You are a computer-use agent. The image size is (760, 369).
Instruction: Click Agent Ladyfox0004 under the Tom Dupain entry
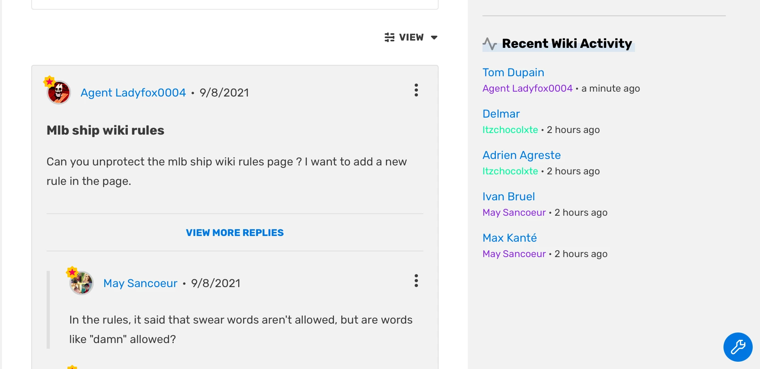point(527,88)
